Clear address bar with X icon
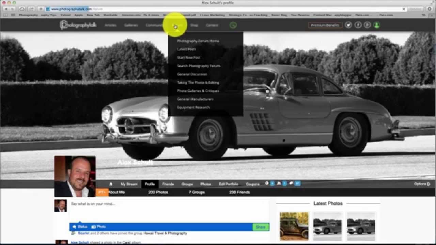436x245 pixels. (404, 9)
